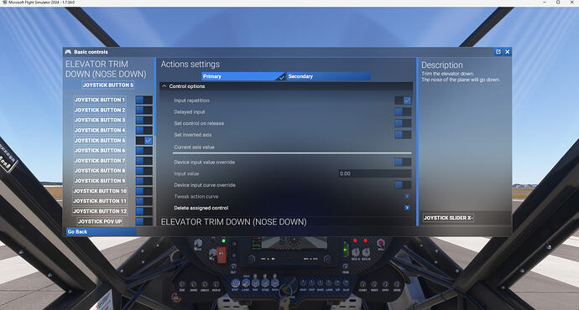Click the JOYSTICK SLIDER X- binding box
The image size is (579, 310).
pos(448,218)
